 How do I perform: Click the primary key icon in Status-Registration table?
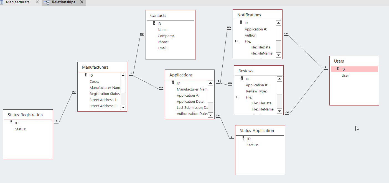[x=11, y=123]
